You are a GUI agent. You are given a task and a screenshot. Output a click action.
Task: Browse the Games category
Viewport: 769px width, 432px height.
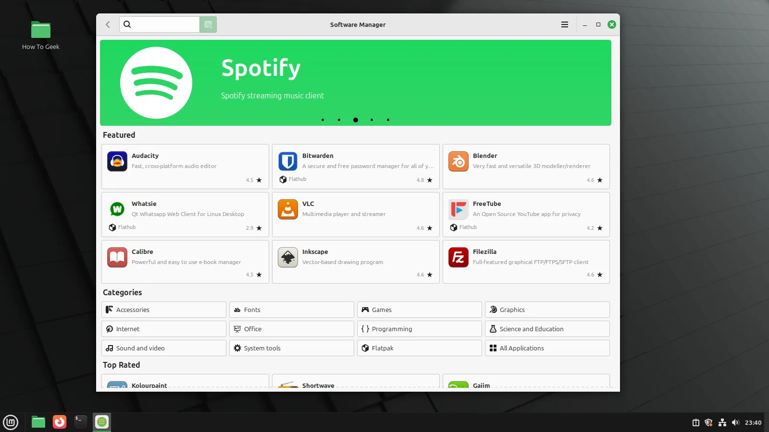(x=419, y=310)
